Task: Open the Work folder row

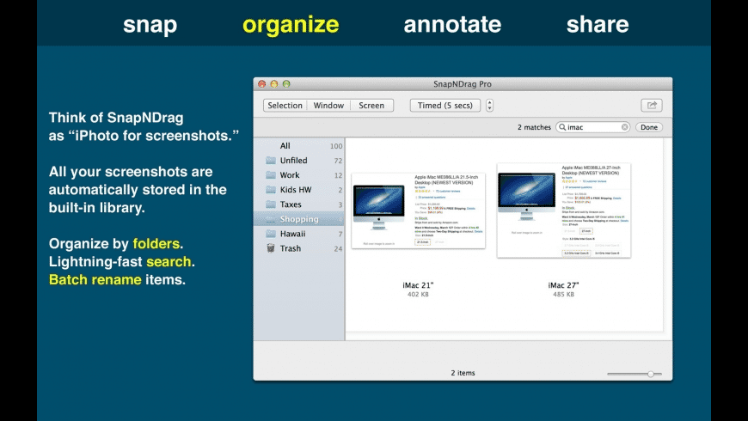Action: (299, 175)
